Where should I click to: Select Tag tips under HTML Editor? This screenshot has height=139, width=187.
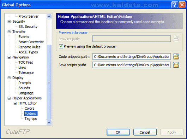[x=31, y=119]
